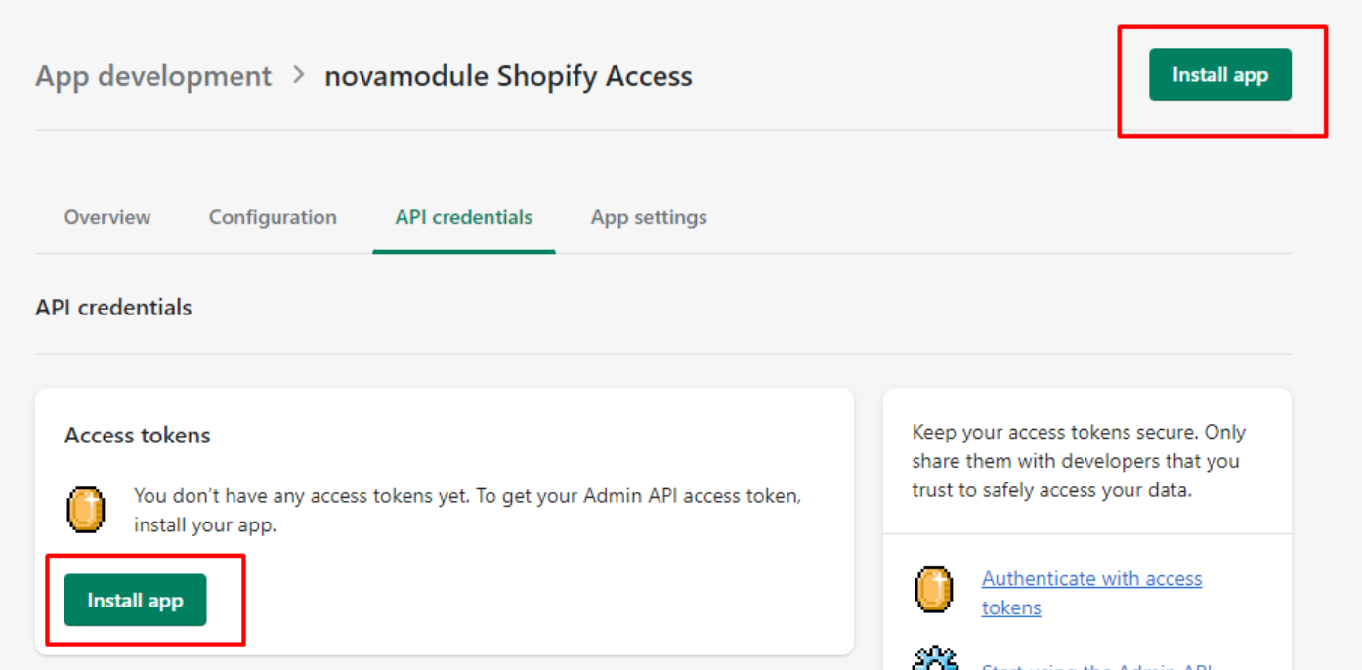Select the API credentials tab

pyautogui.click(x=464, y=217)
